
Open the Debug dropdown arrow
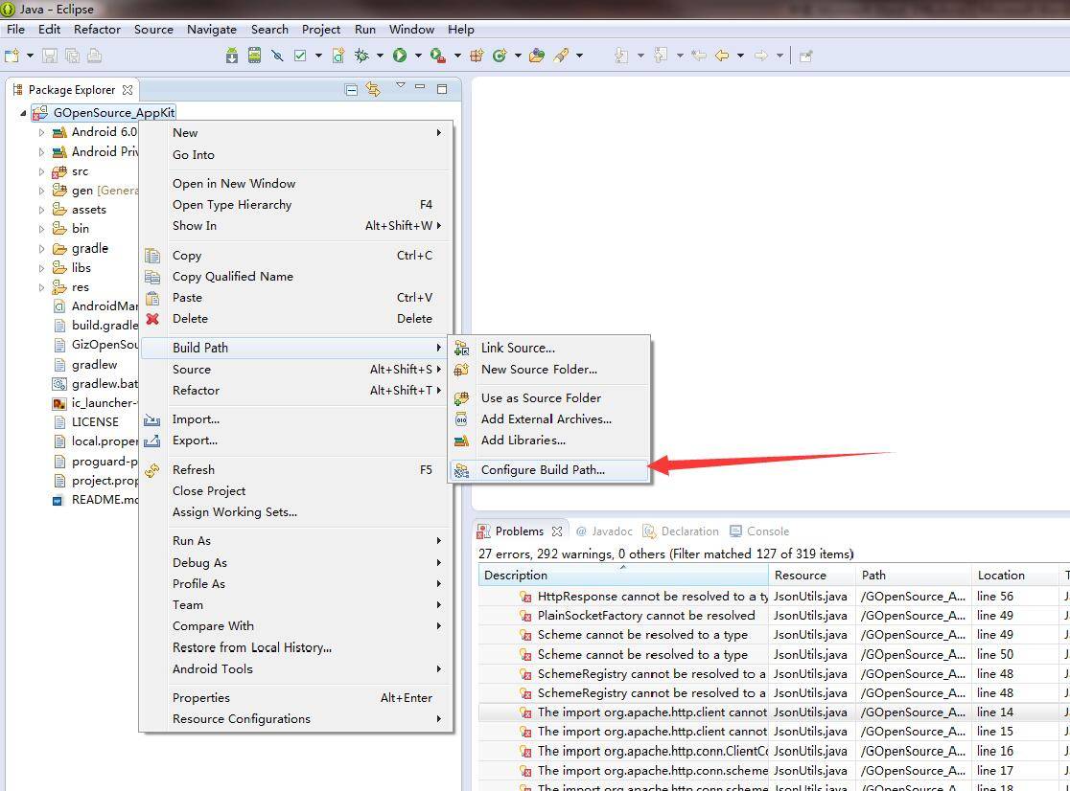[x=380, y=56]
